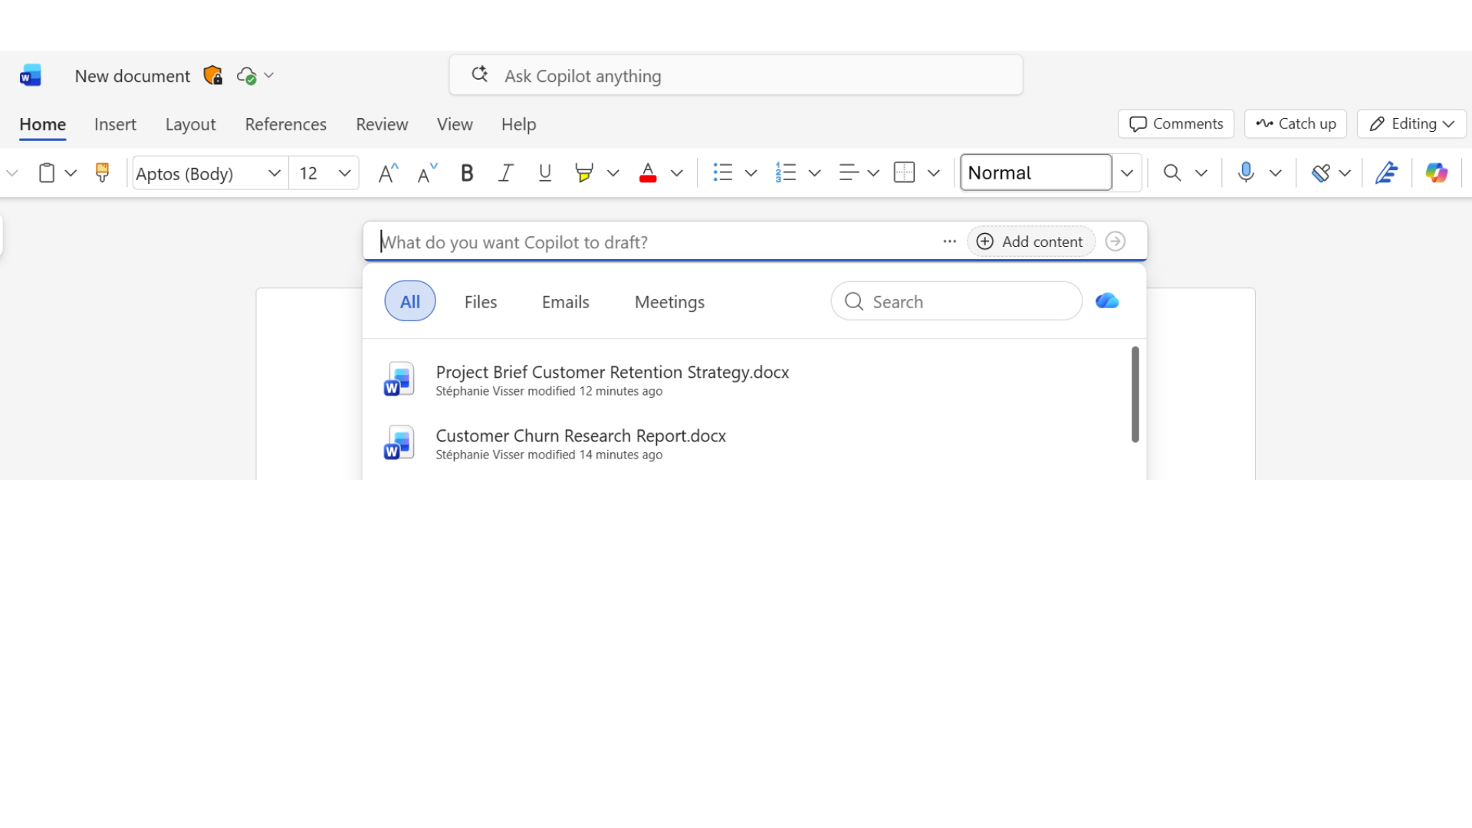The width and height of the screenshot is (1472, 828).
Task: Click the Find magnifier icon
Action: point(1171,173)
